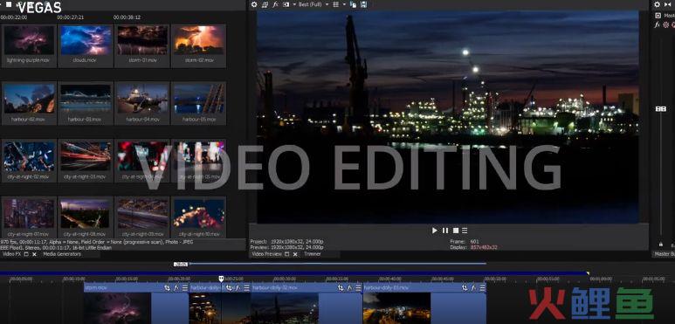Switch to the Video Preview tab
The image size is (675, 324).
coord(266,254)
